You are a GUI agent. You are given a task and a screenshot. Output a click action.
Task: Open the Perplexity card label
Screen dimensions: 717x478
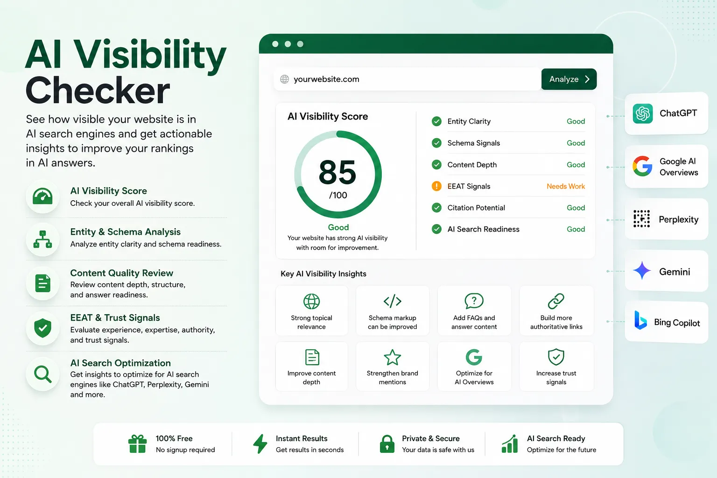pos(678,219)
